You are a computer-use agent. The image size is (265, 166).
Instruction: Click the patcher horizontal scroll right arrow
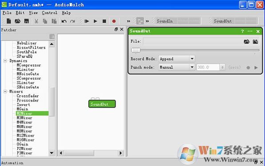tap(120, 153)
